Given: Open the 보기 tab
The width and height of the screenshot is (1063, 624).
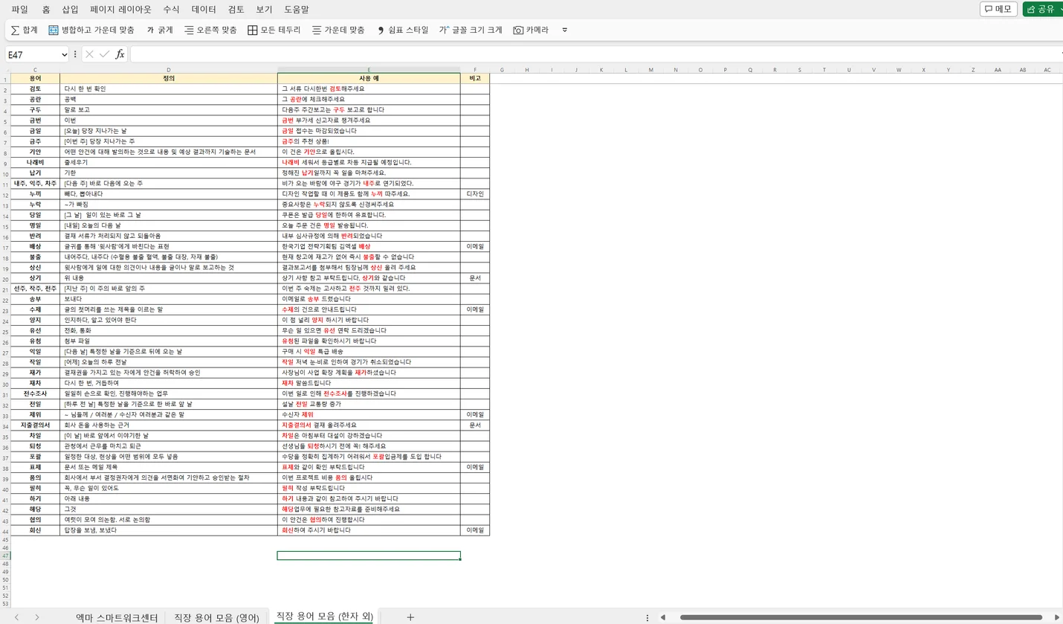Looking at the screenshot, I should pyautogui.click(x=264, y=10).
